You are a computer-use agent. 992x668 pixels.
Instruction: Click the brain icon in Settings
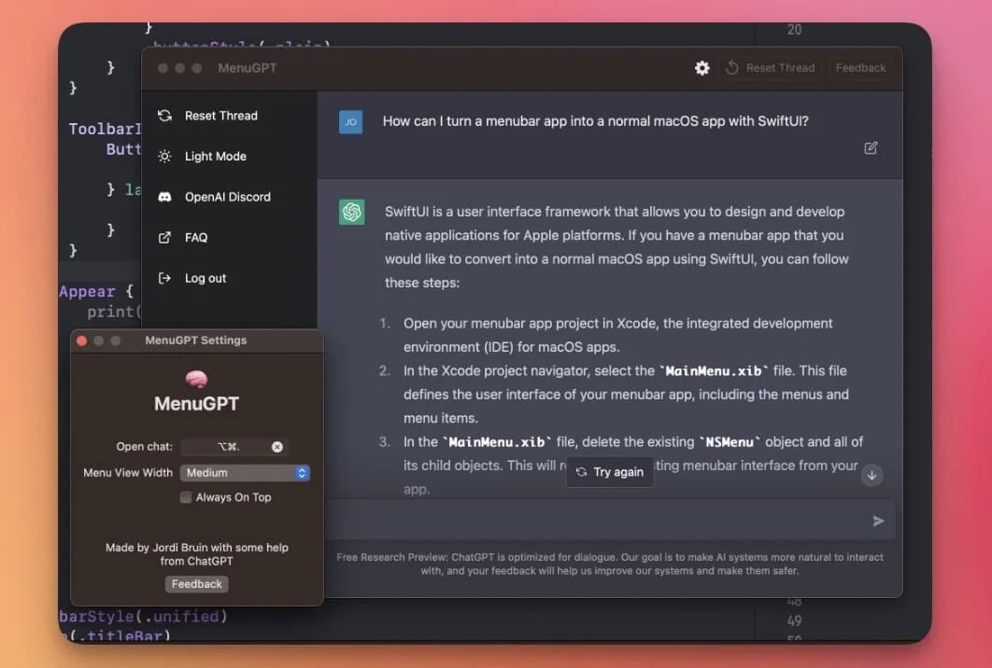[x=197, y=378]
